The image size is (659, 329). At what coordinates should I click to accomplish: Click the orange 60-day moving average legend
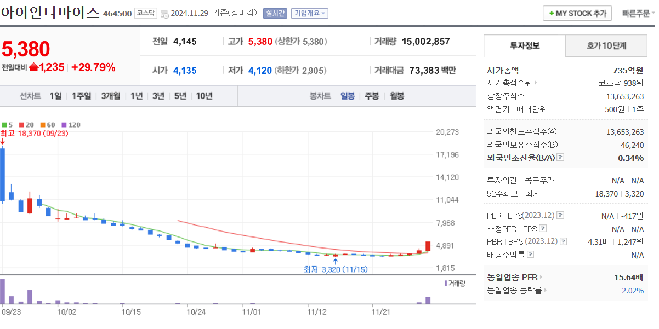click(x=48, y=125)
